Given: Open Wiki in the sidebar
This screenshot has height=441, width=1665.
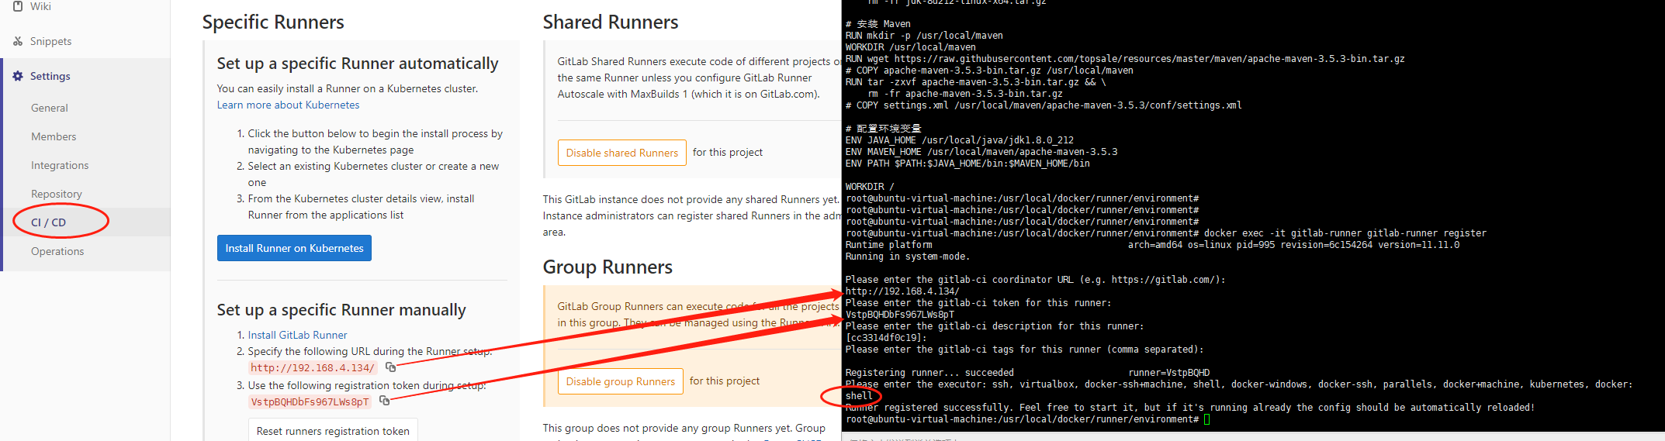Looking at the screenshot, I should click(40, 6).
